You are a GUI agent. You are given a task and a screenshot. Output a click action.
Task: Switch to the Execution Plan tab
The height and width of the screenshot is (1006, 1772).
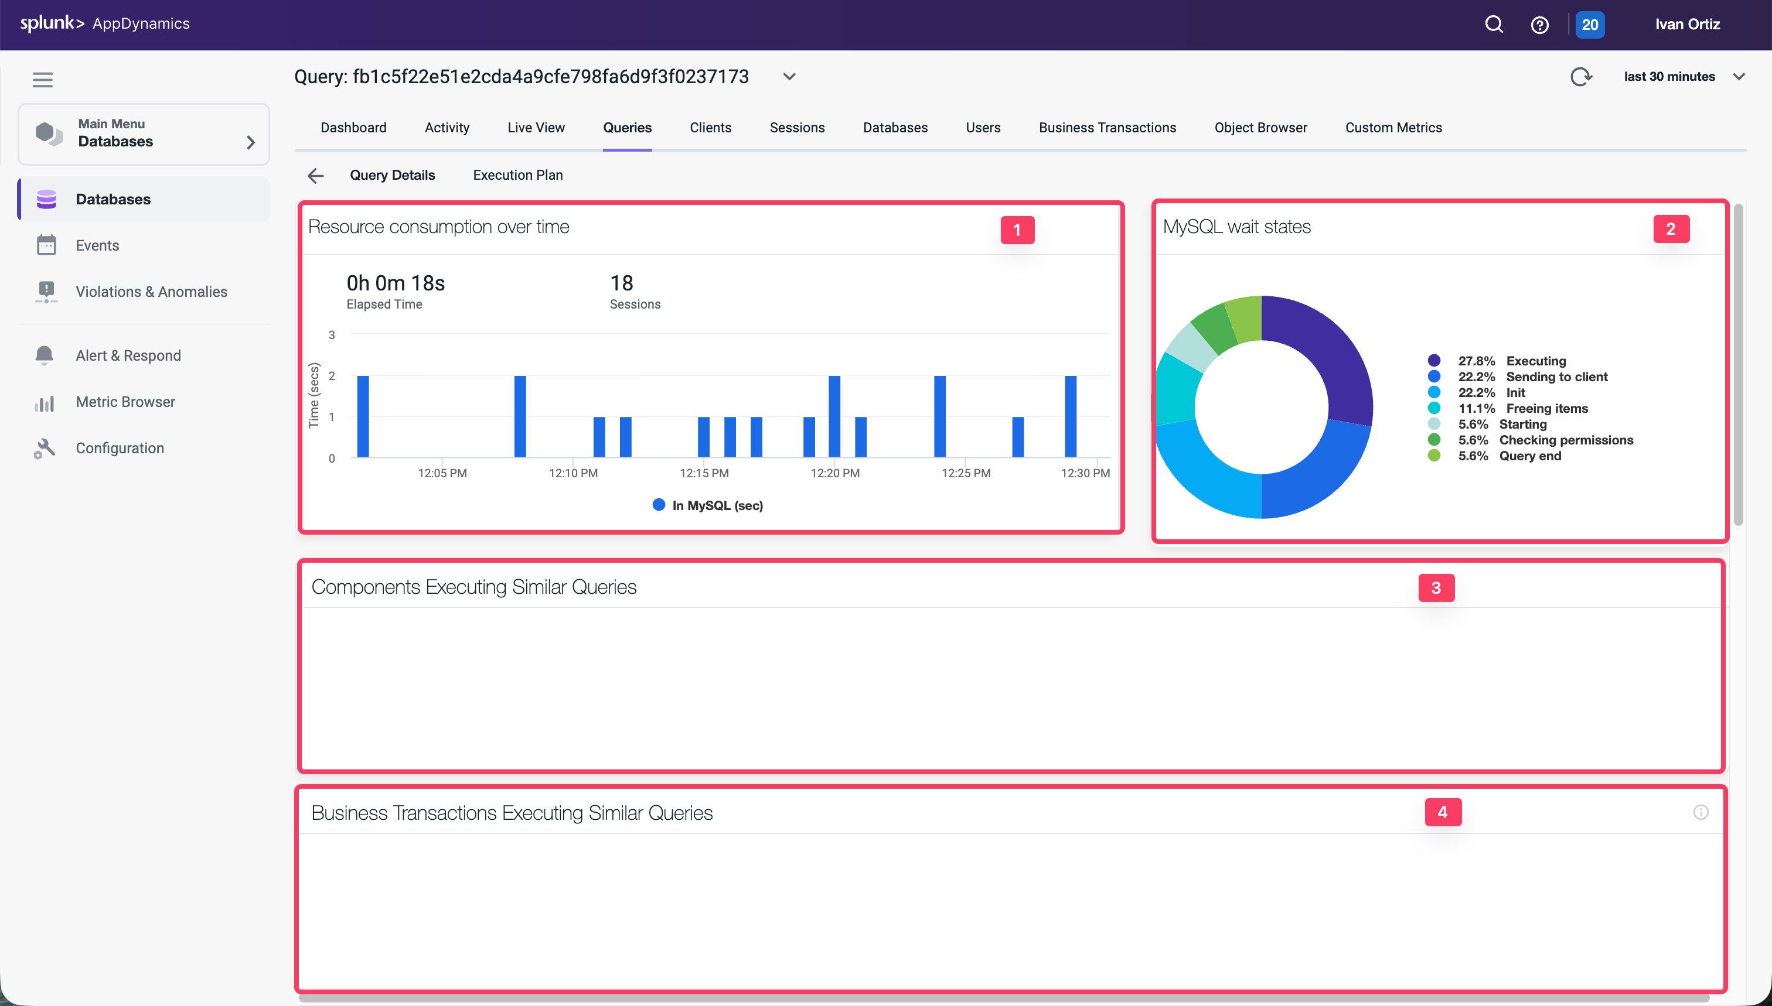(517, 176)
